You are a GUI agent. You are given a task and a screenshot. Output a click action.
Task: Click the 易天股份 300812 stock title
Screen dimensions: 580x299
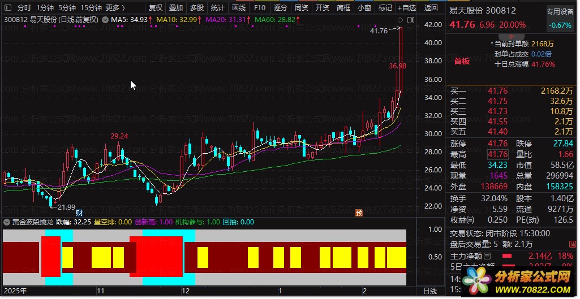tap(482, 11)
